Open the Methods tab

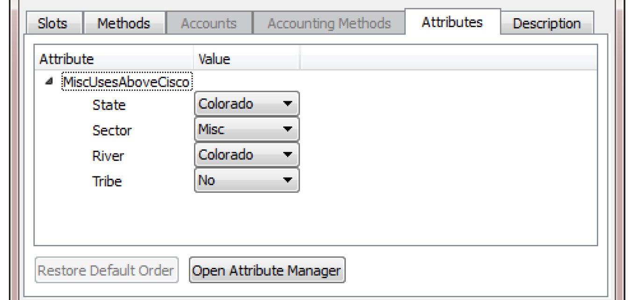tap(123, 23)
